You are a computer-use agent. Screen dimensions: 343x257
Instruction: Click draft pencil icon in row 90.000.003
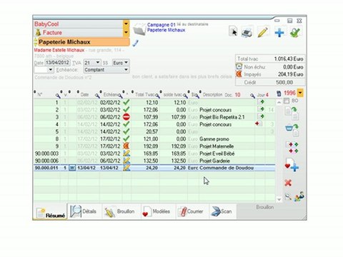pyautogui.click(x=126, y=153)
